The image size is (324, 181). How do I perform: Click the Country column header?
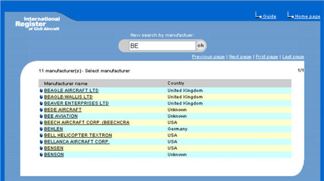click(x=176, y=83)
